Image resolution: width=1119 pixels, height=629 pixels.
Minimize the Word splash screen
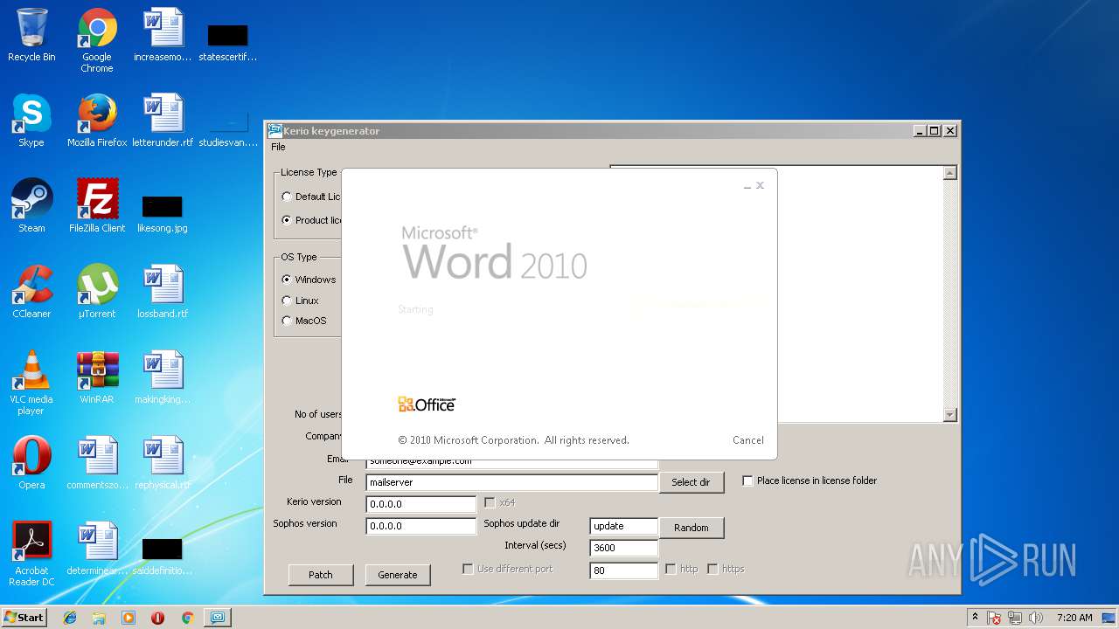pyautogui.click(x=747, y=186)
